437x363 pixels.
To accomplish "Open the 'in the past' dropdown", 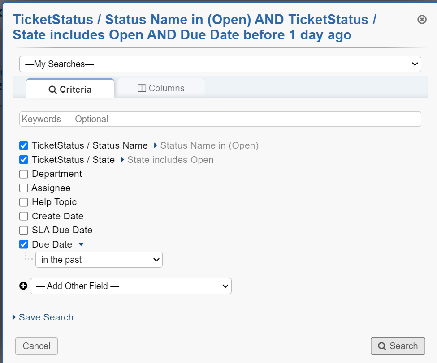I will (x=99, y=260).
